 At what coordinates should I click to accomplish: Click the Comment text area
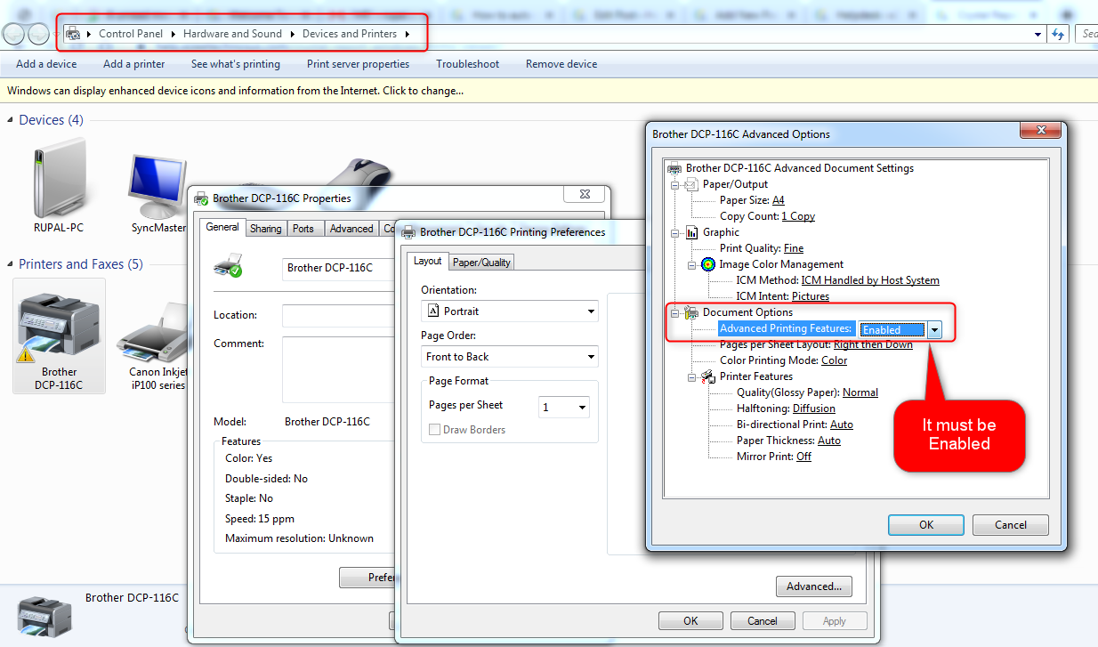click(338, 370)
